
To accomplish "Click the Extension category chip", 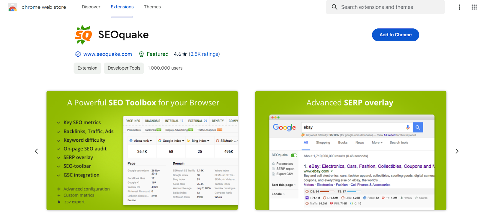I will pos(87,68).
